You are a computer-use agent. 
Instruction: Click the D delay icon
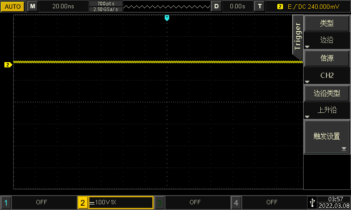point(216,7)
